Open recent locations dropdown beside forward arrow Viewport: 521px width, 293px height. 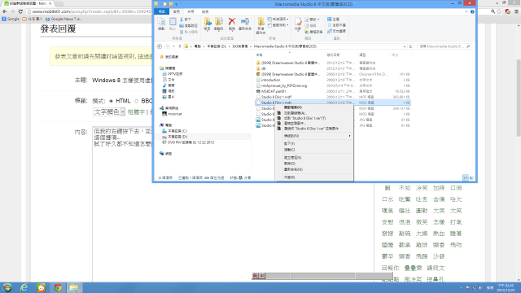coord(173,46)
